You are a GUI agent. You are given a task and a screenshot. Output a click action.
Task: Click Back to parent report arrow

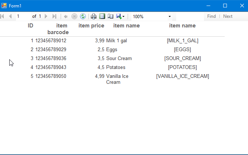(66, 16)
